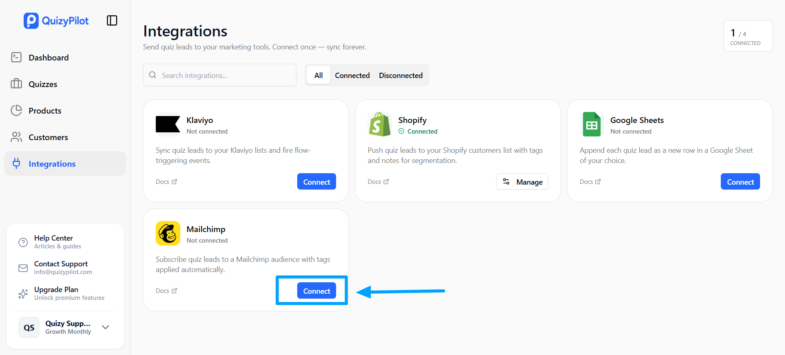This screenshot has width=785, height=355.
Task: Click the Integrations plug icon
Action: 16,163
